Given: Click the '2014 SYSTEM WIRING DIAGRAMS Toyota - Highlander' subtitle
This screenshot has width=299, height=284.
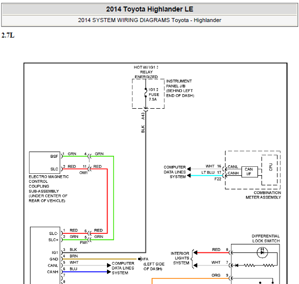Looking at the screenshot, I should pos(149,20).
